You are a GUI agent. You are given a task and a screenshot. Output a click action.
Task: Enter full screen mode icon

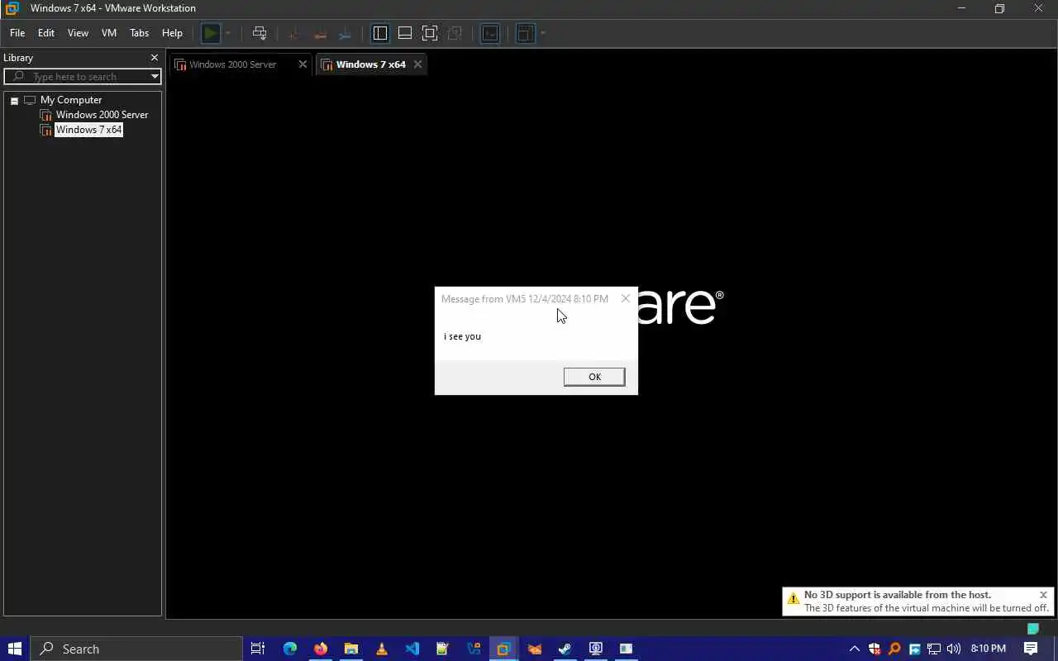pos(430,33)
